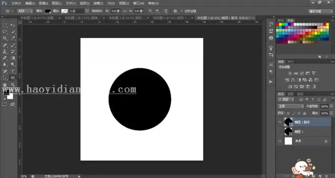This screenshot has width=335, height=178.
Task: Open the stroke line style dropdown
Action: [97, 11]
